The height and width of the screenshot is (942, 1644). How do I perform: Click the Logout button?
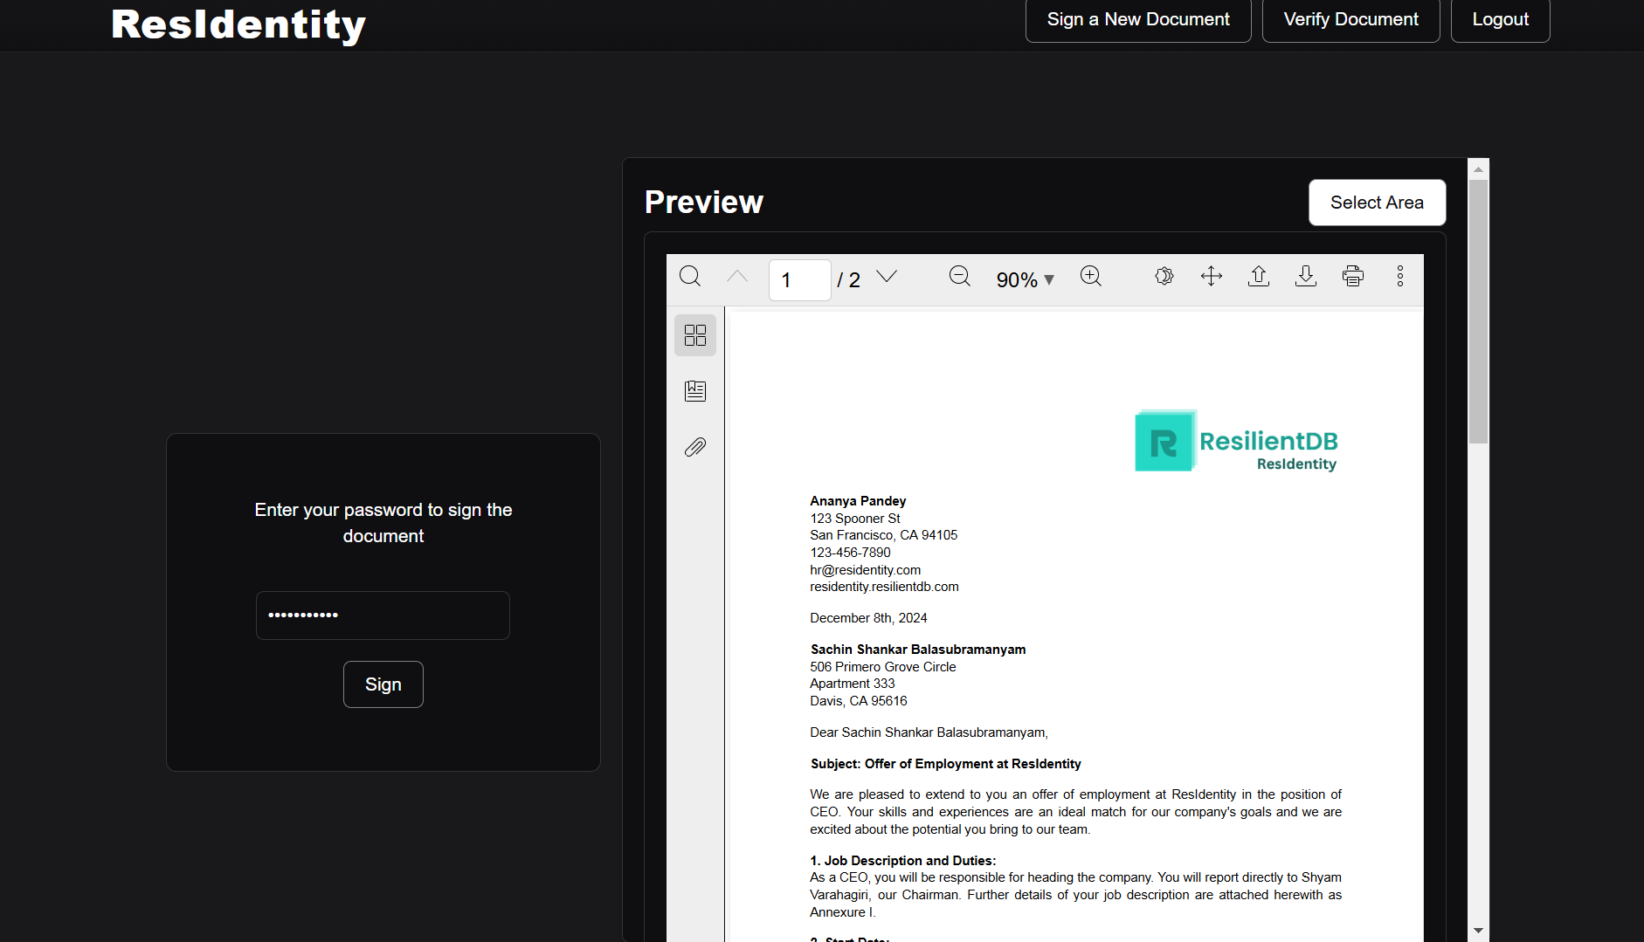pyautogui.click(x=1500, y=19)
